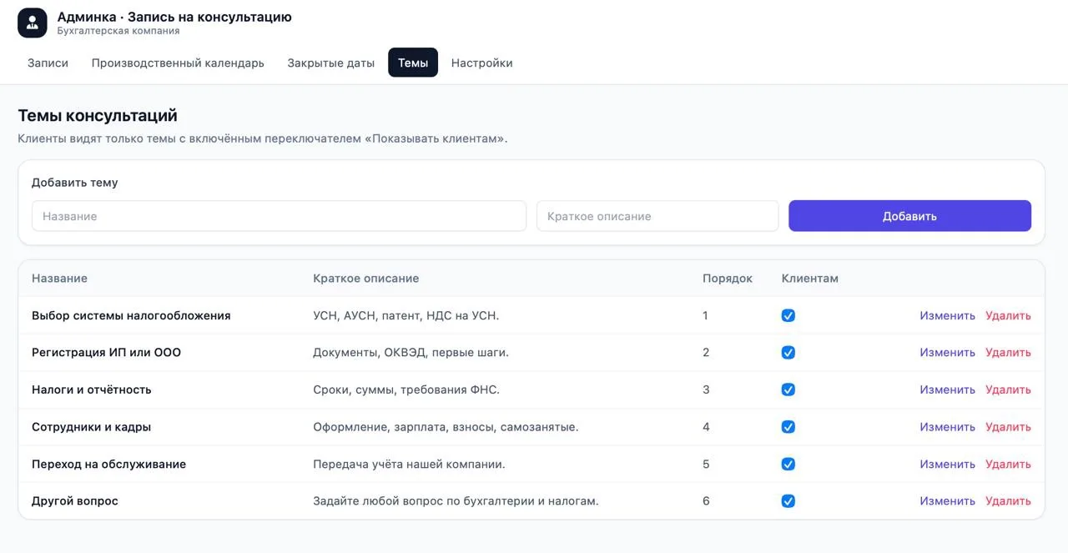Click Удалить for Переход на обслуживание
Screen dimensions: 1068x553
1008,464
